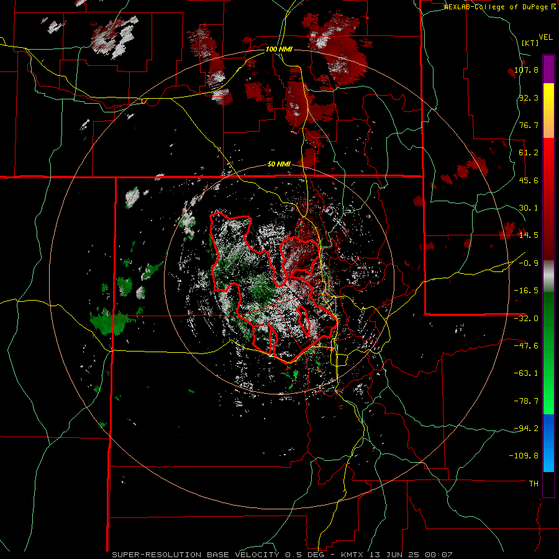Pick the blue segment near -94.2
Viewport: 559px width, 559px height.
pyautogui.click(x=548, y=430)
